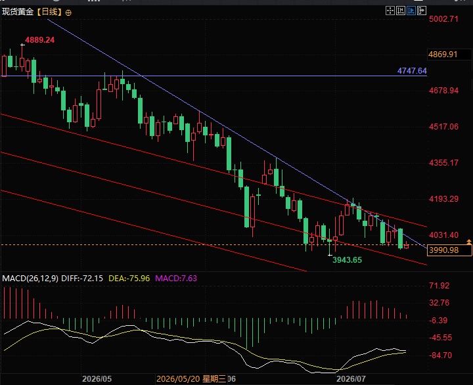The image size is (473, 385).
Task: Click the small orange arrow above 3990.98
Action: click(469, 242)
